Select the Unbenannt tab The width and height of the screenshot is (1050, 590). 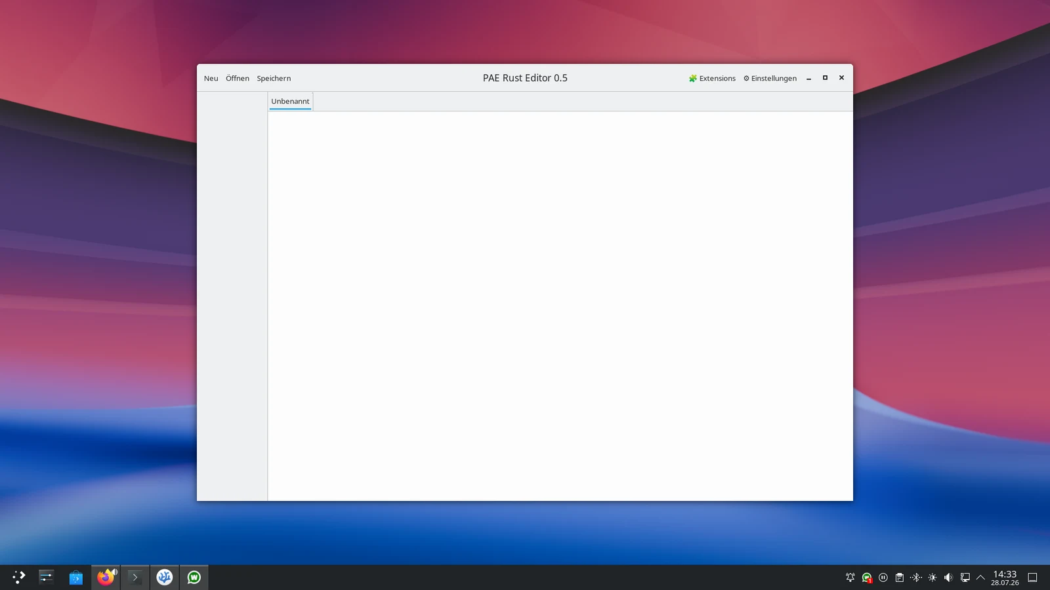click(x=290, y=102)
